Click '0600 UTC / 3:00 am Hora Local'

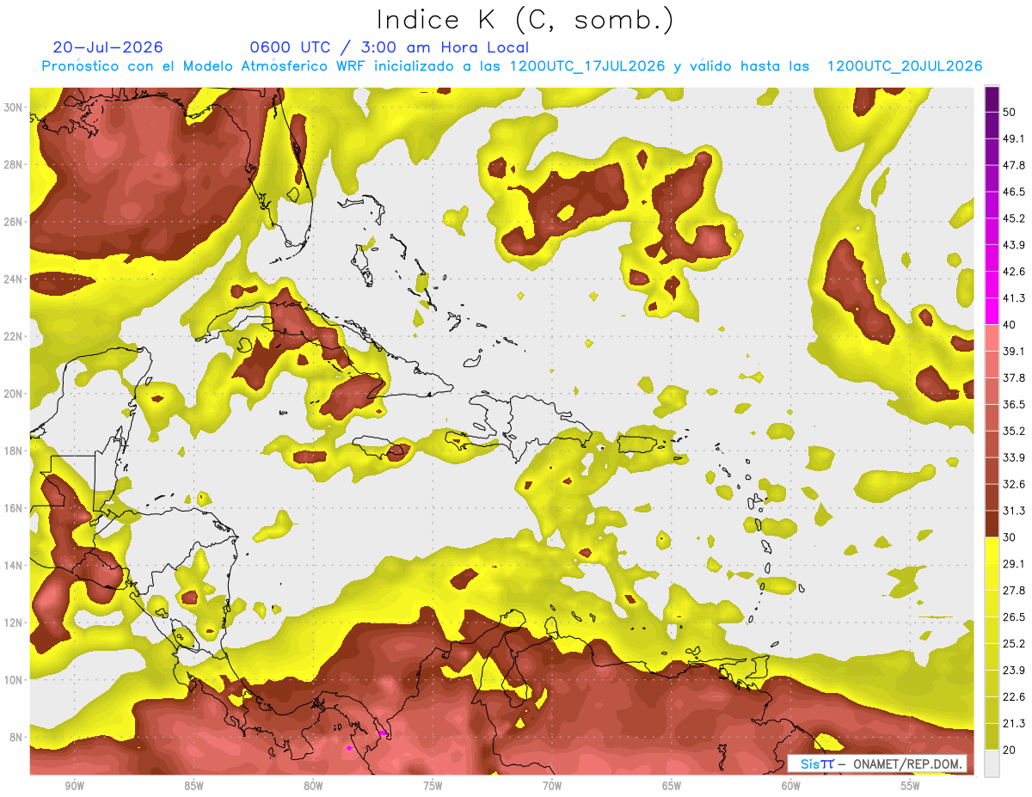pos(389,47)
